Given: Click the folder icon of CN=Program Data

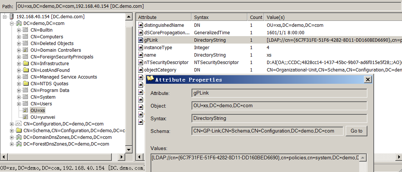Looking at the screenshot, I should 25,90.
